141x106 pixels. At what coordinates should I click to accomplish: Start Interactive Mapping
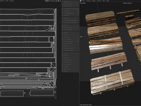[70, 20]
